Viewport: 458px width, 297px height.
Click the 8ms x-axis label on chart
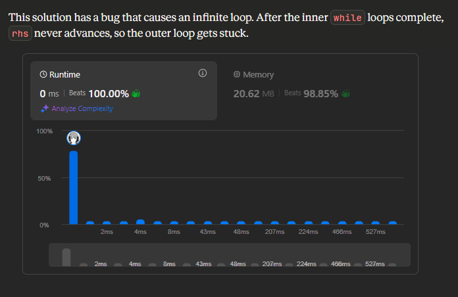(174, 232)
